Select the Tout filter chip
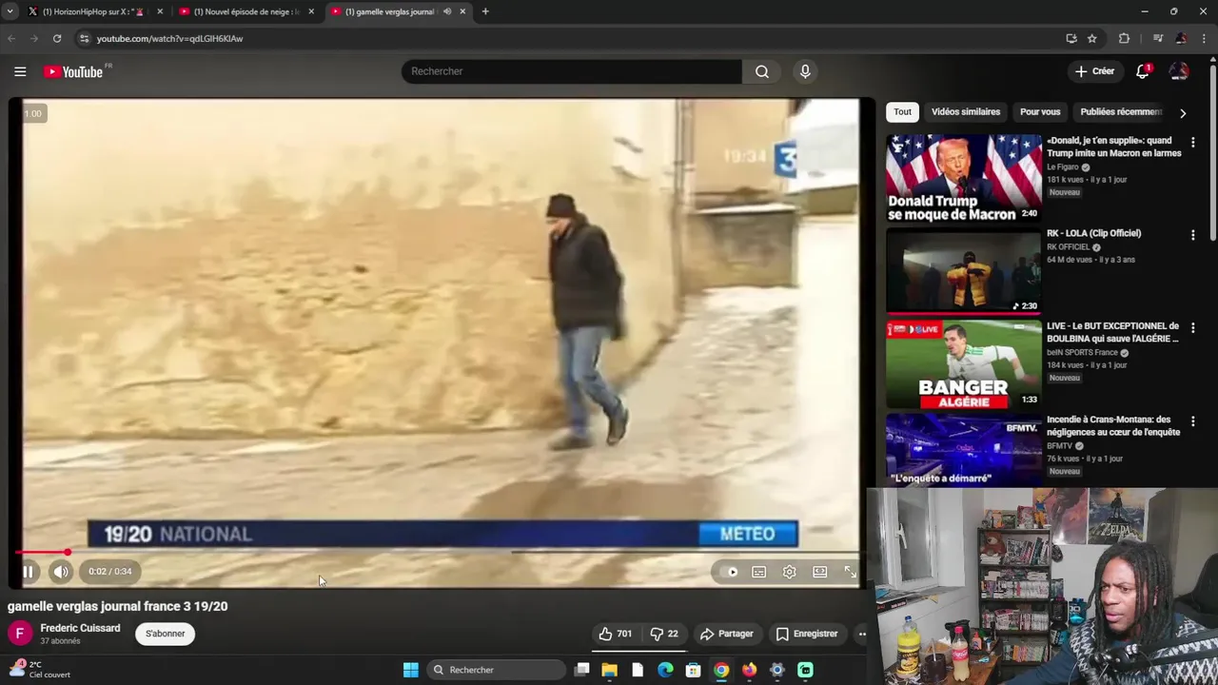The image size is (1218, 685). pos(902,112)
